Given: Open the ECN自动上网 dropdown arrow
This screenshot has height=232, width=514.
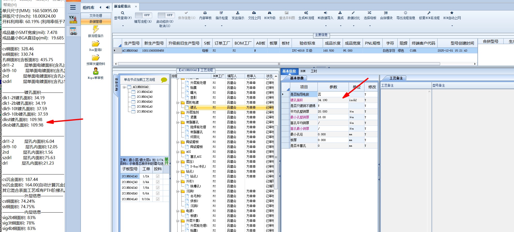Looking at the screenshot, I should pyautogui.click(x=452, y=26).
